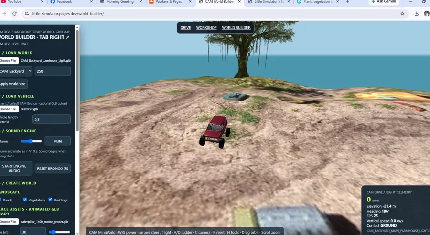Adjust the asset size slider
Screen dimensions: 430x235
coord(59,232)
